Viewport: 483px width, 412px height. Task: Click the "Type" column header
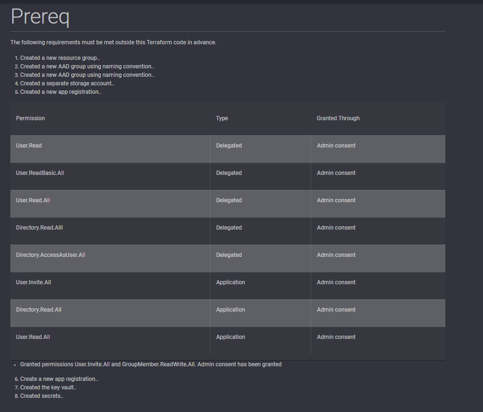coord(222,118)
